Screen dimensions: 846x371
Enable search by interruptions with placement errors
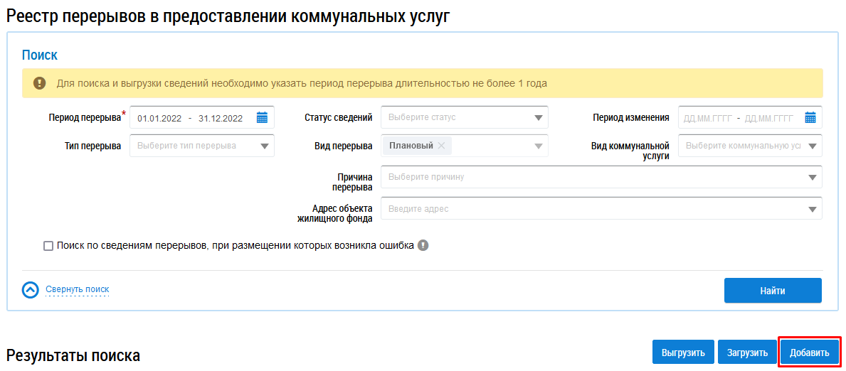pyautogui.click(x=48, y=246)
